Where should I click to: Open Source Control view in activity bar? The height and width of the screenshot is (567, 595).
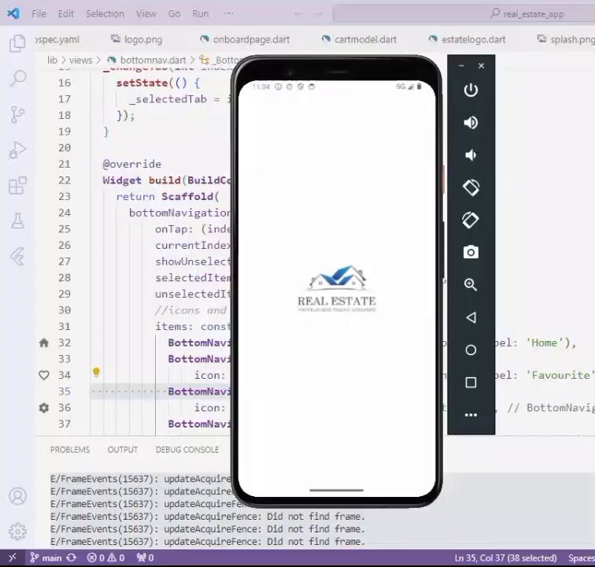(x=17, y=114)
